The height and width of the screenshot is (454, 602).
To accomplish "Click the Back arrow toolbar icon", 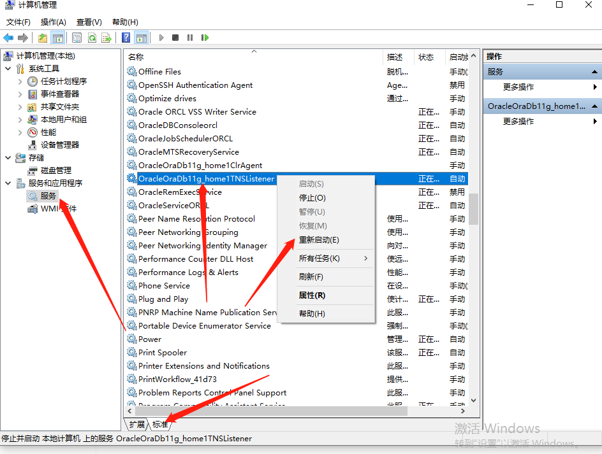I will tap(8, 38).
